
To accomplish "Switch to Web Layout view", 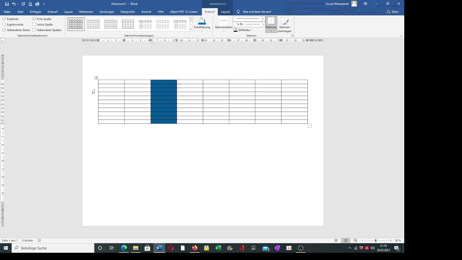I will click(x=355, y=240).
